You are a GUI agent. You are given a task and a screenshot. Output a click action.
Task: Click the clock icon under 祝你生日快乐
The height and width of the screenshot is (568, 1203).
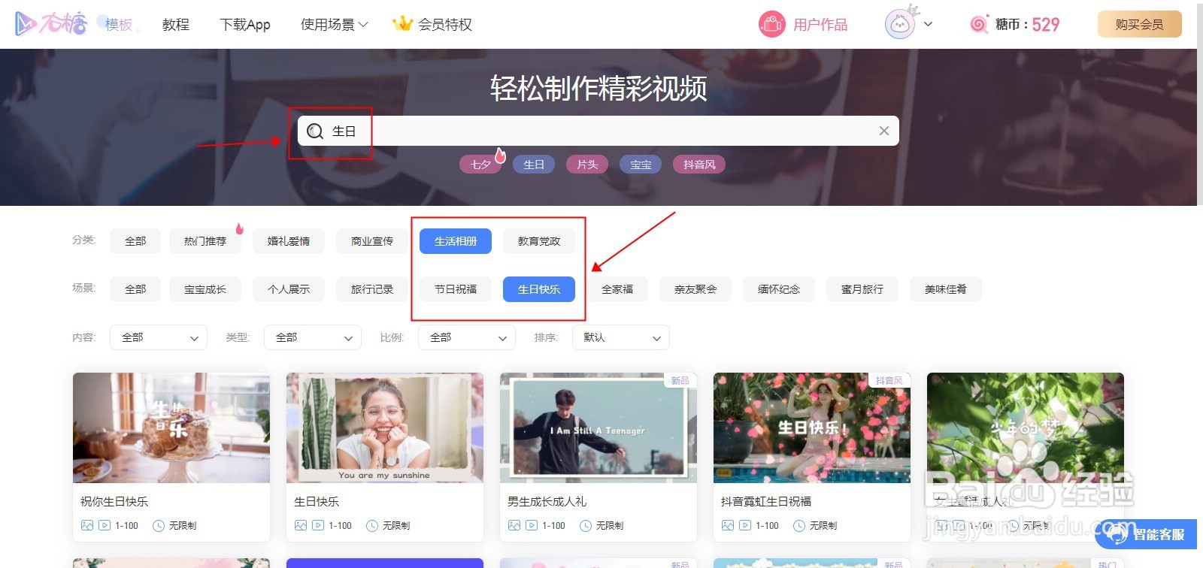159,525
